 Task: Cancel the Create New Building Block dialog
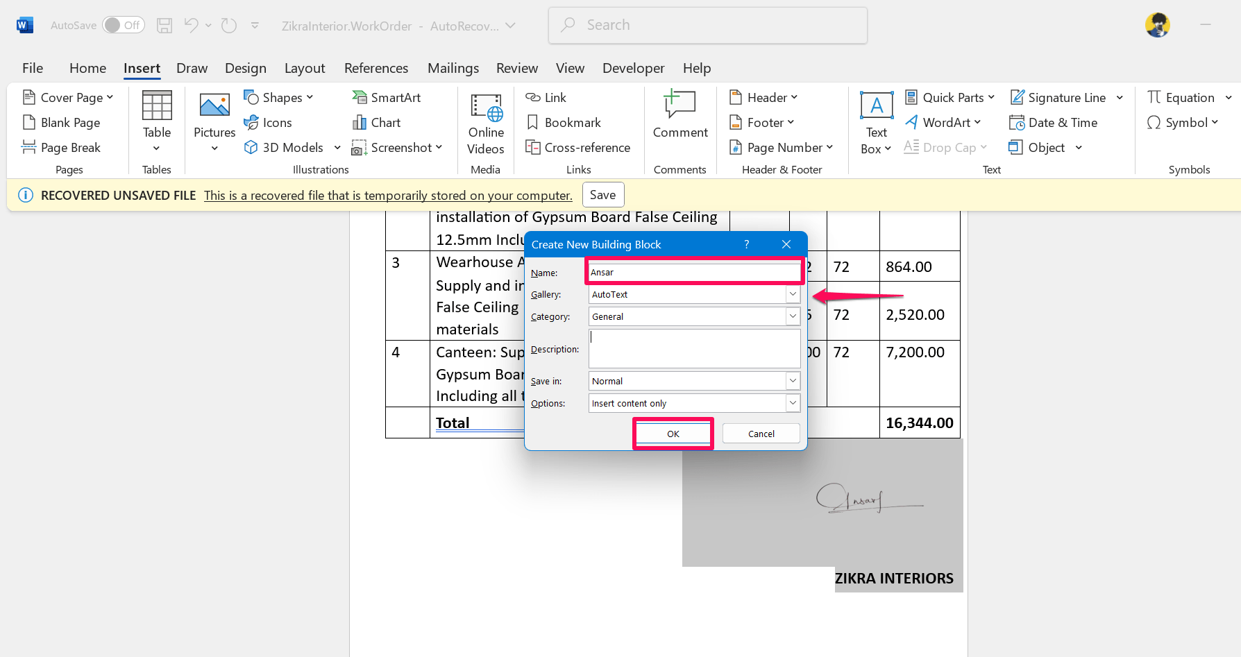(761, 434)
